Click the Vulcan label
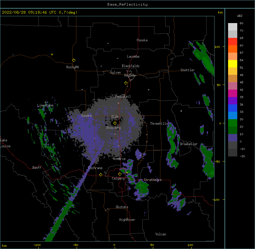 (161, 234)
